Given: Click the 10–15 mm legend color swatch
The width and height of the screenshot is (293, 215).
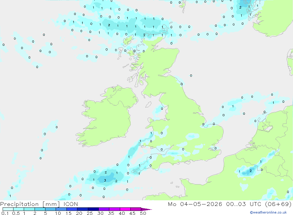Looking at the screenshot, I should pos(61,209).
